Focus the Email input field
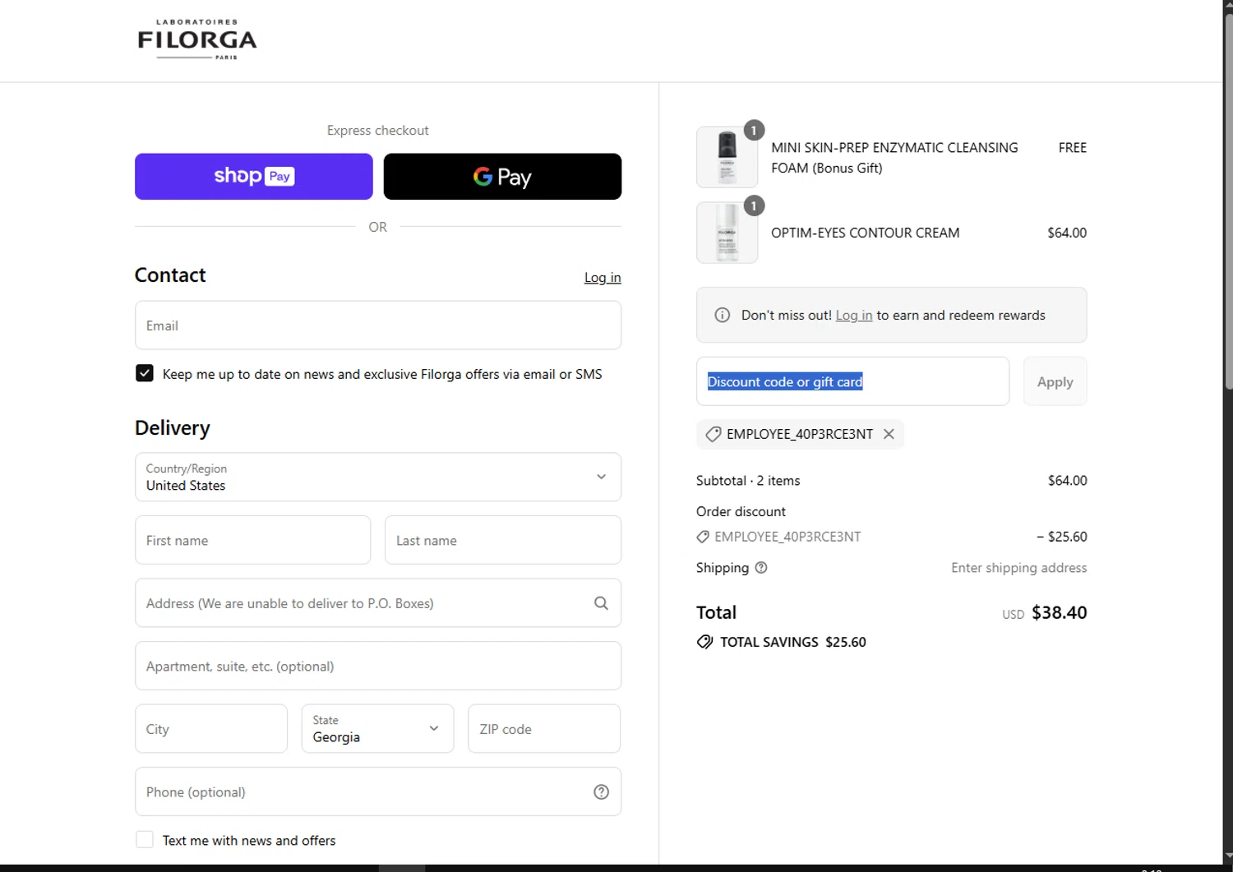Image resolution: width=1233 pixels, height=872 pixels. tap(378, 325)
